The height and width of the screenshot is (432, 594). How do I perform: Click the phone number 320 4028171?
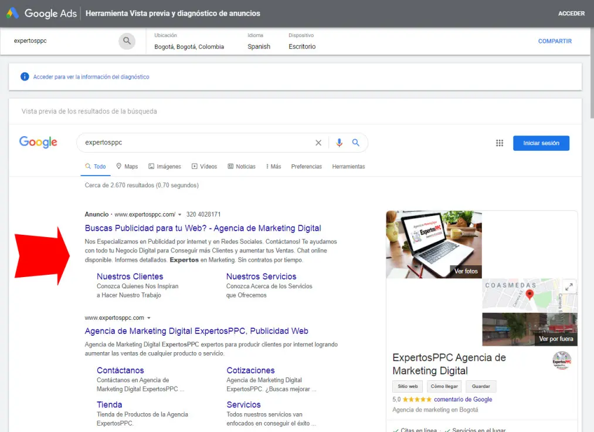pyautogui.click(x=203, y=214)
